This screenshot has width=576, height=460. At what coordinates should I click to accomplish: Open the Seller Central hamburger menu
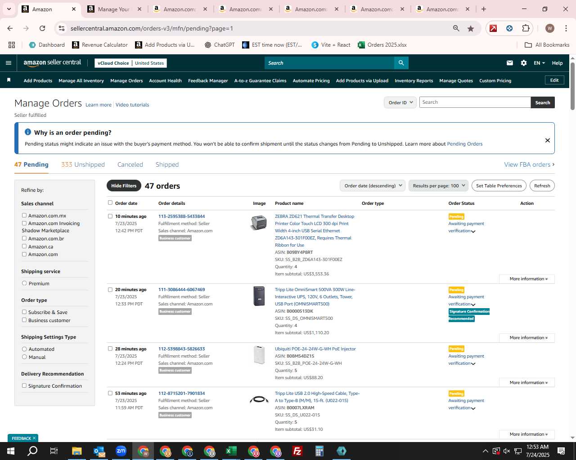9,63
